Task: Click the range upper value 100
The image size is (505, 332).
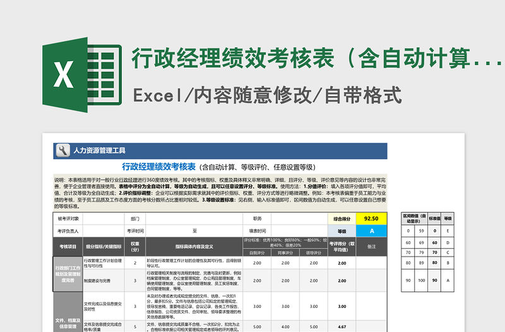Action: click(x=421, y=280)
